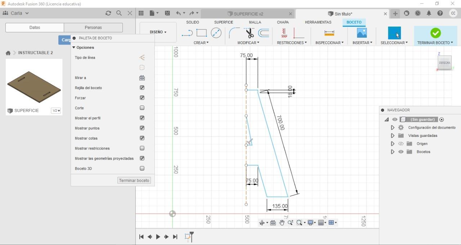461x245 pixels.
Task: Click the home icon in data panel
Action: (x=8, y=53)
